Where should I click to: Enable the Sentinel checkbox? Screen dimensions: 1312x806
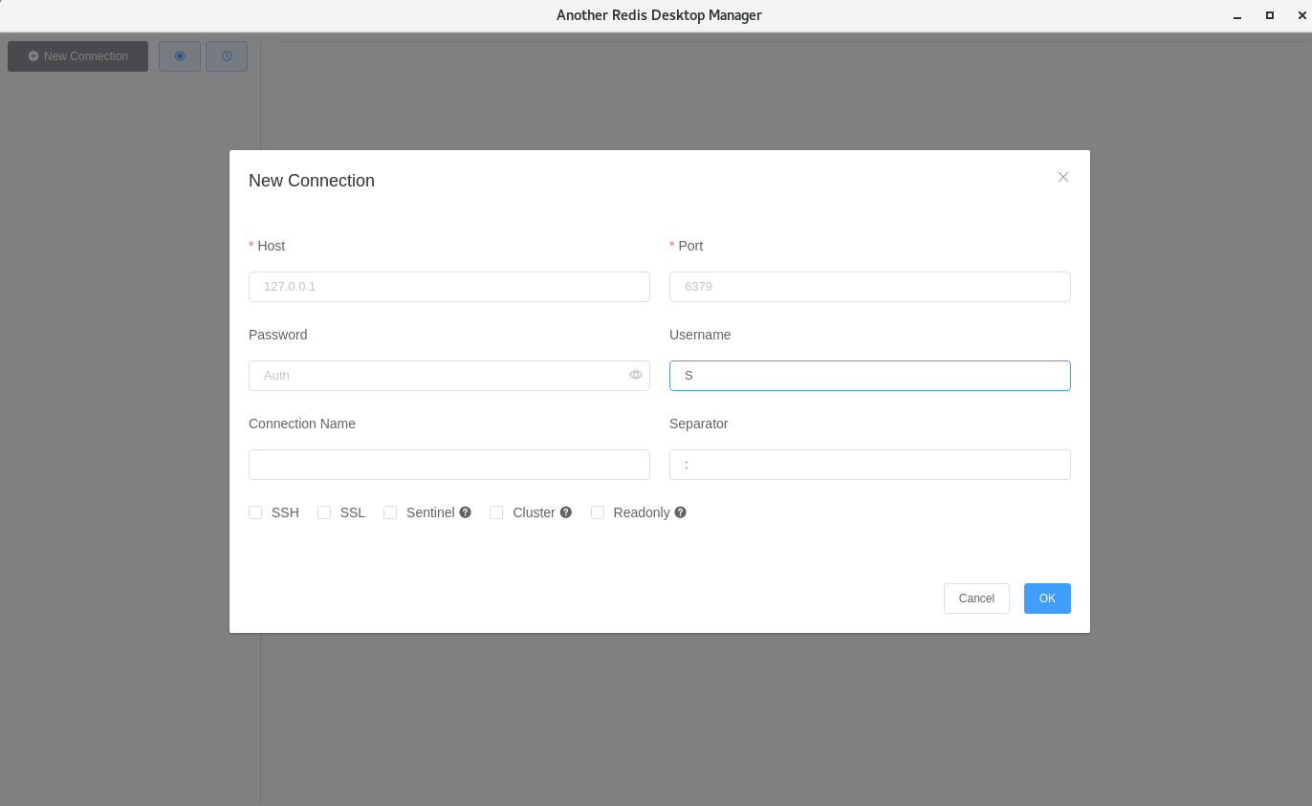click(390, 512)
